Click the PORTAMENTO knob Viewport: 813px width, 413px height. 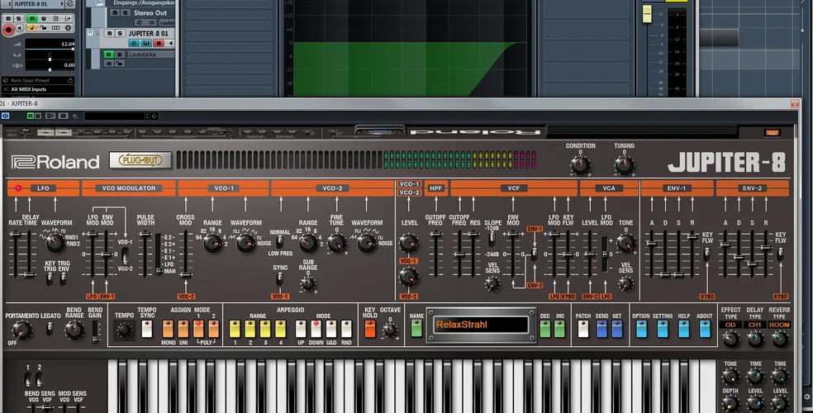click(21, 330)
